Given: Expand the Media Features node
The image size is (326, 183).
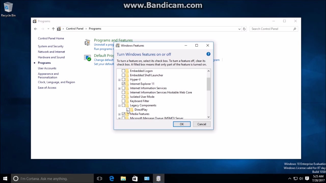Looking at the screenshot, I should (x=119, y=114).
